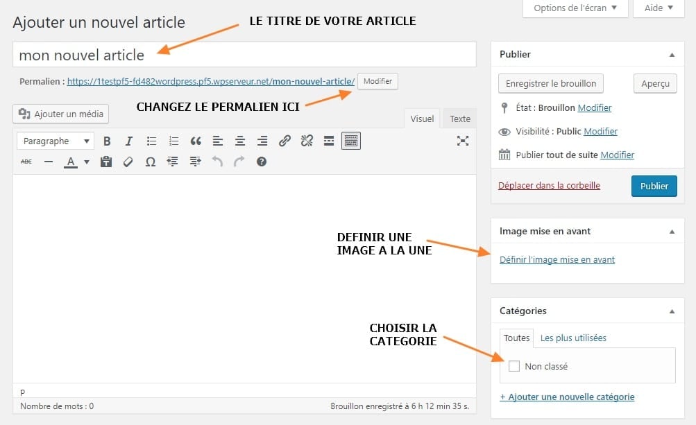Image resolution: width=696 pixels, height=425 pixels.
Task: Insert a blockquote
Action: pyautogui.click(x=196, y=141)
